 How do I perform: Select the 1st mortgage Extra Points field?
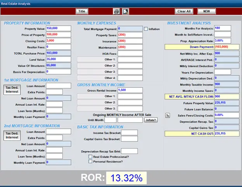54,92
